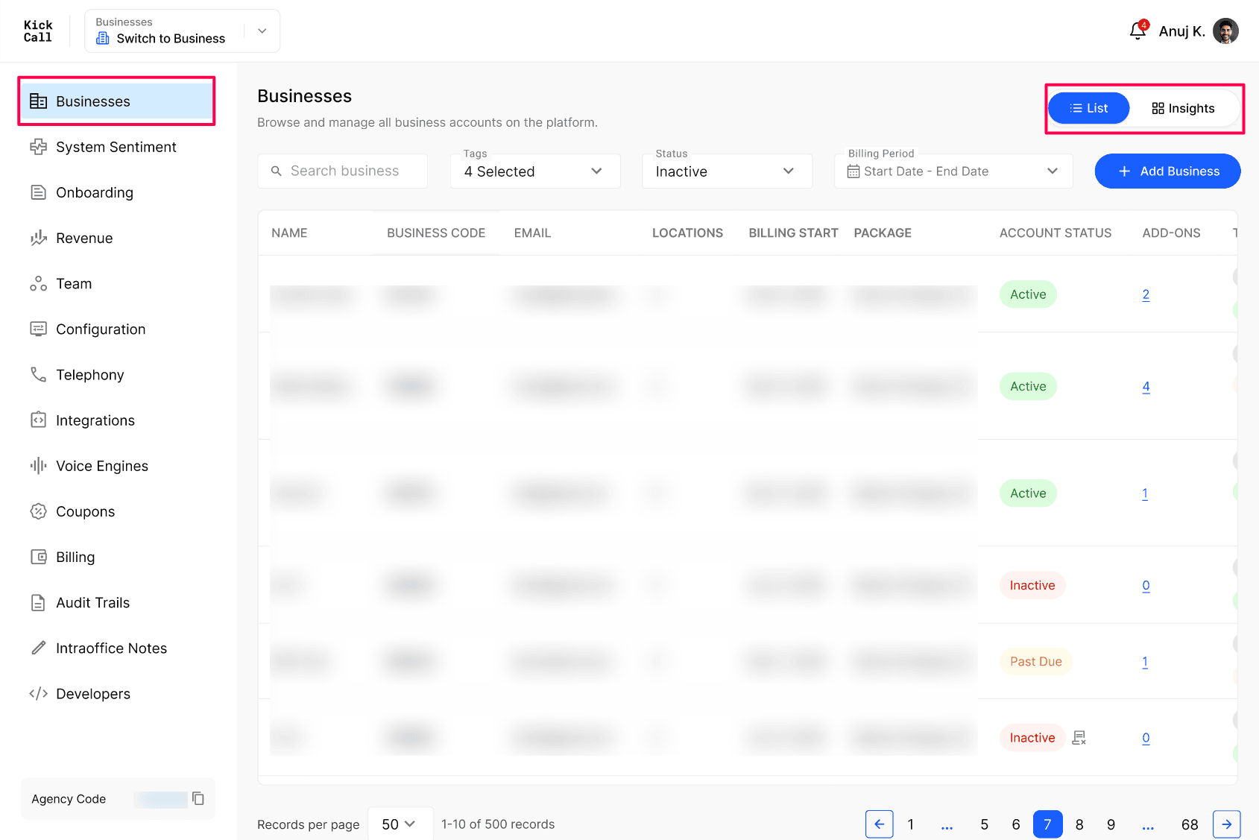Go to page 8 in pagination
The image size is (1259, 840).
point(1079,824)
